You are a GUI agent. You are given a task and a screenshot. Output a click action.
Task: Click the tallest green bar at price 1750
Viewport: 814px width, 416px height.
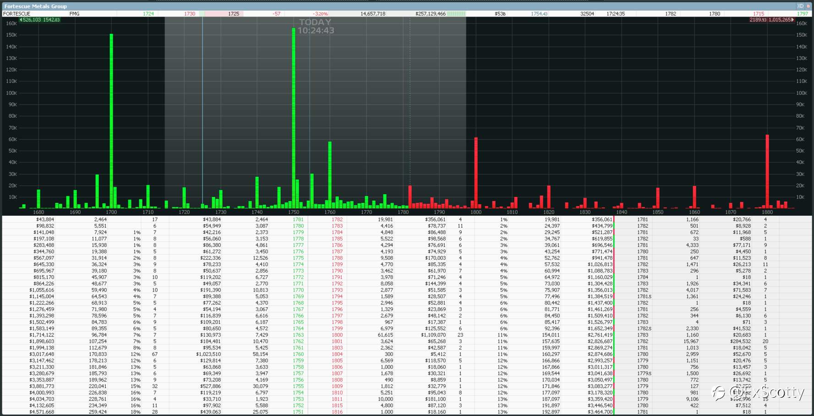tap(294, 118)
